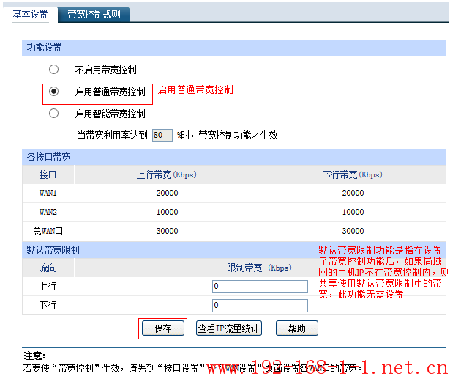Viewport: 450px width, 379px height.
Task: Click the 上行 row label in limit table
Action: (x=48, y=287)
